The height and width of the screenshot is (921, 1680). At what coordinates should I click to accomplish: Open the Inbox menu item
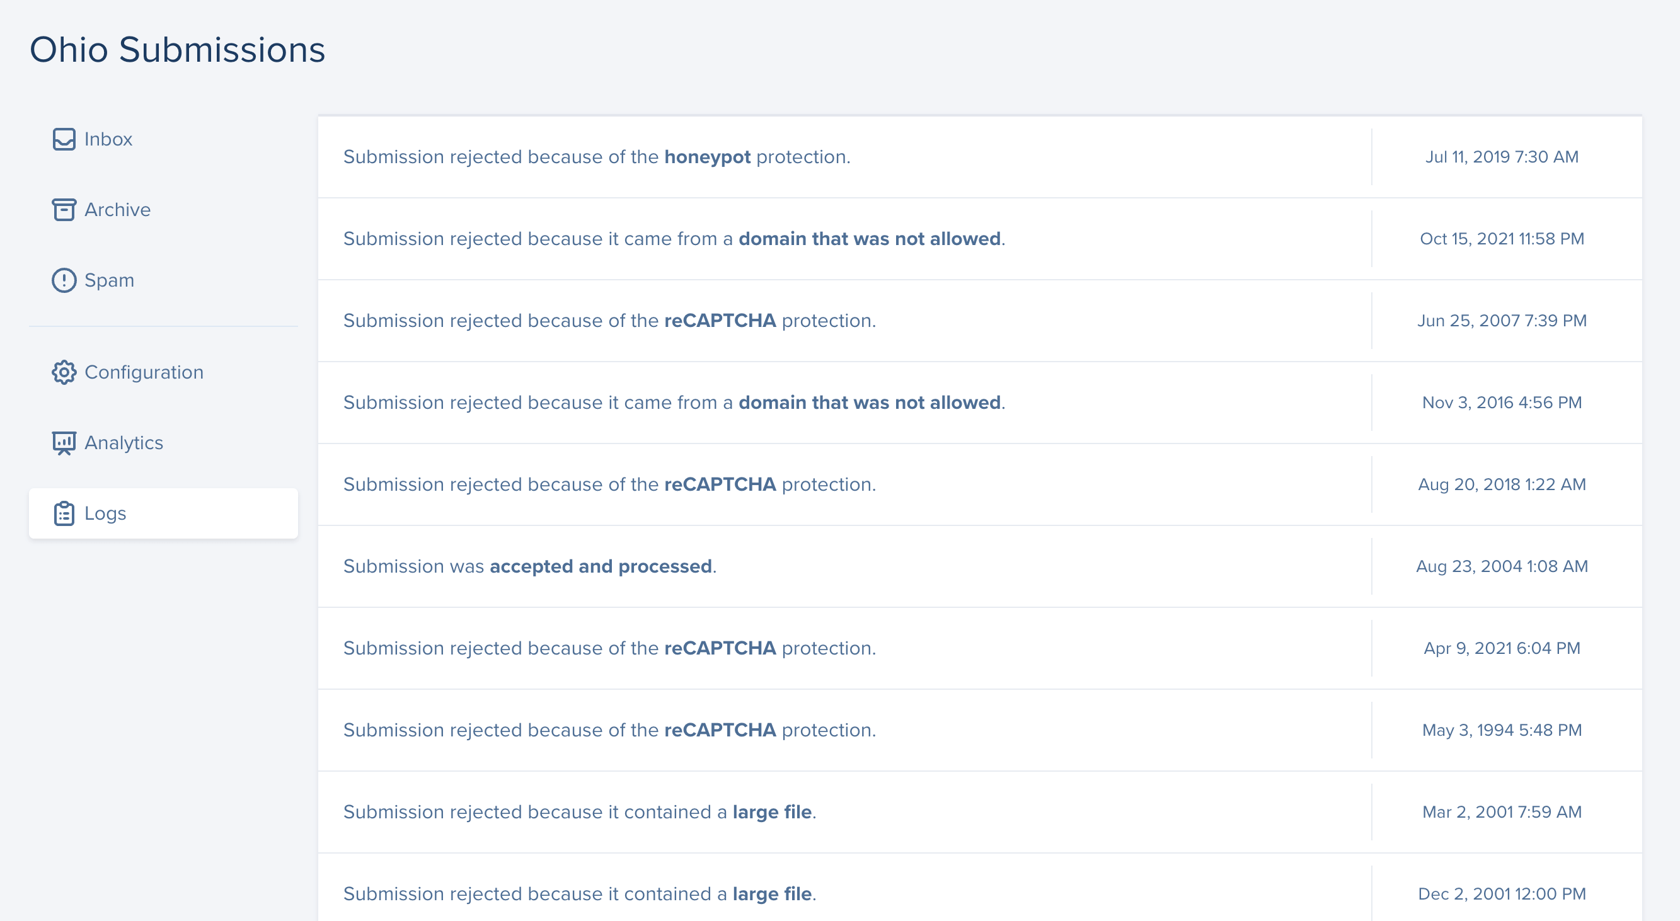point(108,139)
